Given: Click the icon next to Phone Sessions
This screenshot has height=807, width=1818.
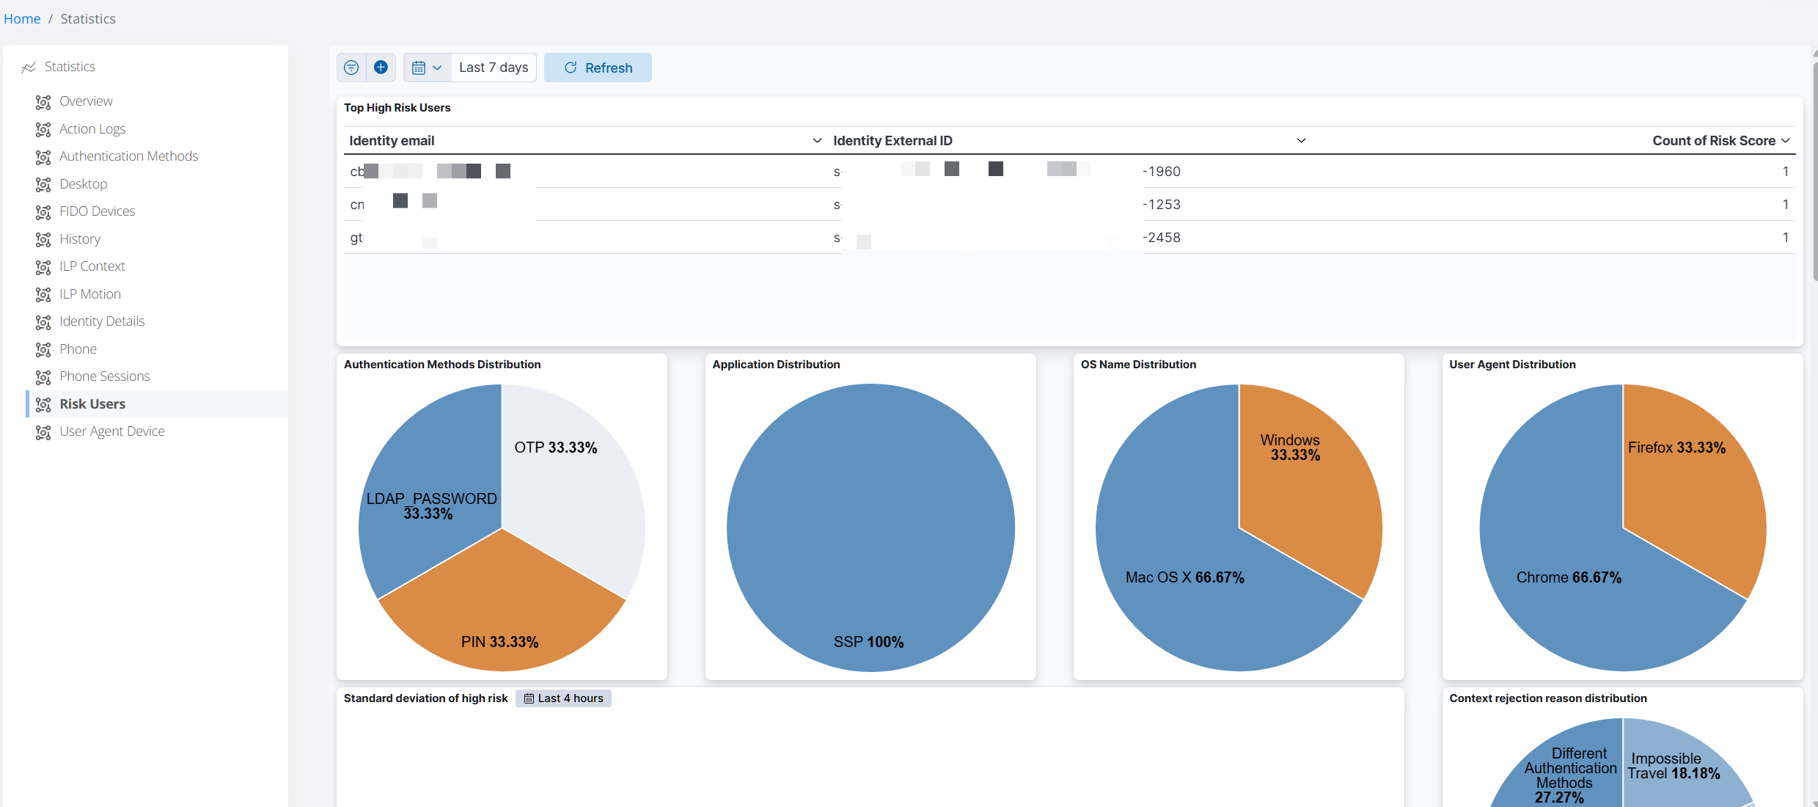Looking at the screenshot, I should tap(43, 377).
